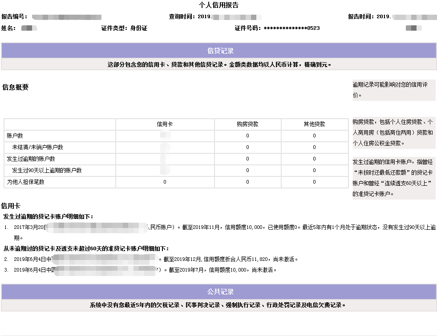Select the 账户数 row label
Viewport: 437px width, 336px height.
(15, 136)
